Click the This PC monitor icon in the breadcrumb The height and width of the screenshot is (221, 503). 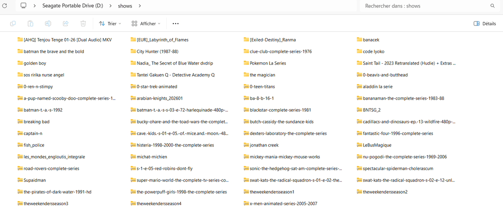click(23, 6)
